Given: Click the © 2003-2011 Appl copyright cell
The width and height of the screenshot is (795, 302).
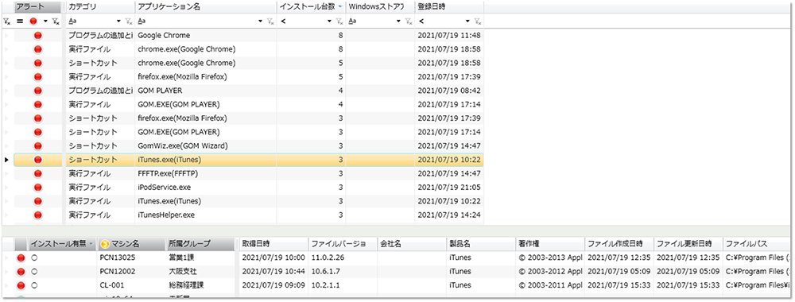Looking at the screenshot, I should tap(550, 285).
